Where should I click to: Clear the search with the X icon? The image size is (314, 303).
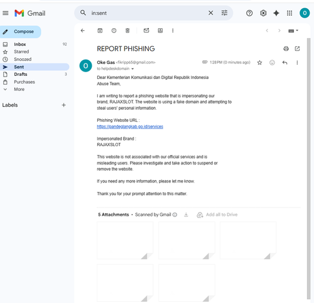pos(211,13)
